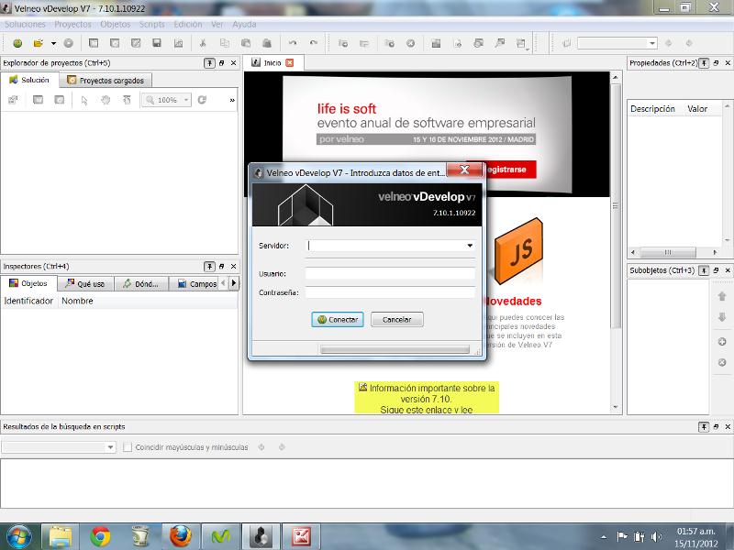Open the Windows Start menu

[x=18, y=536]
